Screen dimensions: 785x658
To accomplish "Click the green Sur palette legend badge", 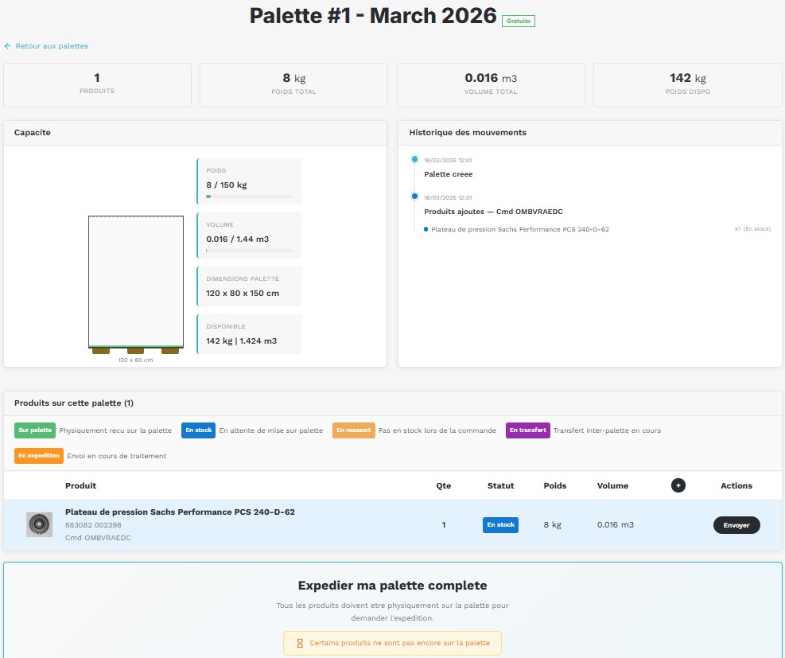I will pos(35,430).
